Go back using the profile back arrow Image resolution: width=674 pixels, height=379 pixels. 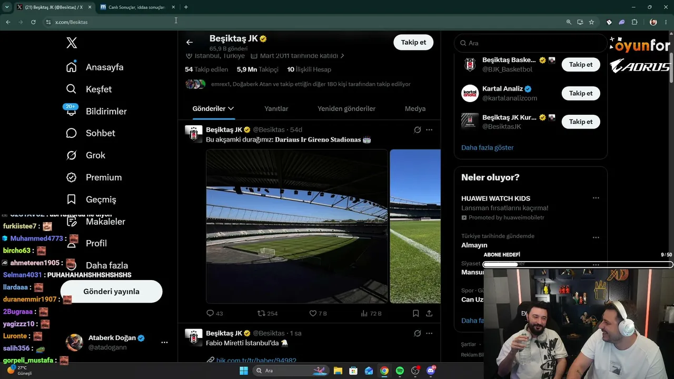coord(190,42)
